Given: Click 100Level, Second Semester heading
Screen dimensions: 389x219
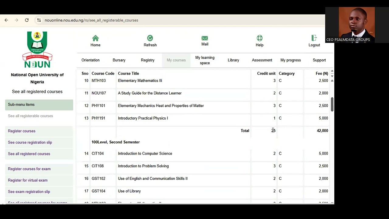Looking at the screenshot, I should click(116, 142).
